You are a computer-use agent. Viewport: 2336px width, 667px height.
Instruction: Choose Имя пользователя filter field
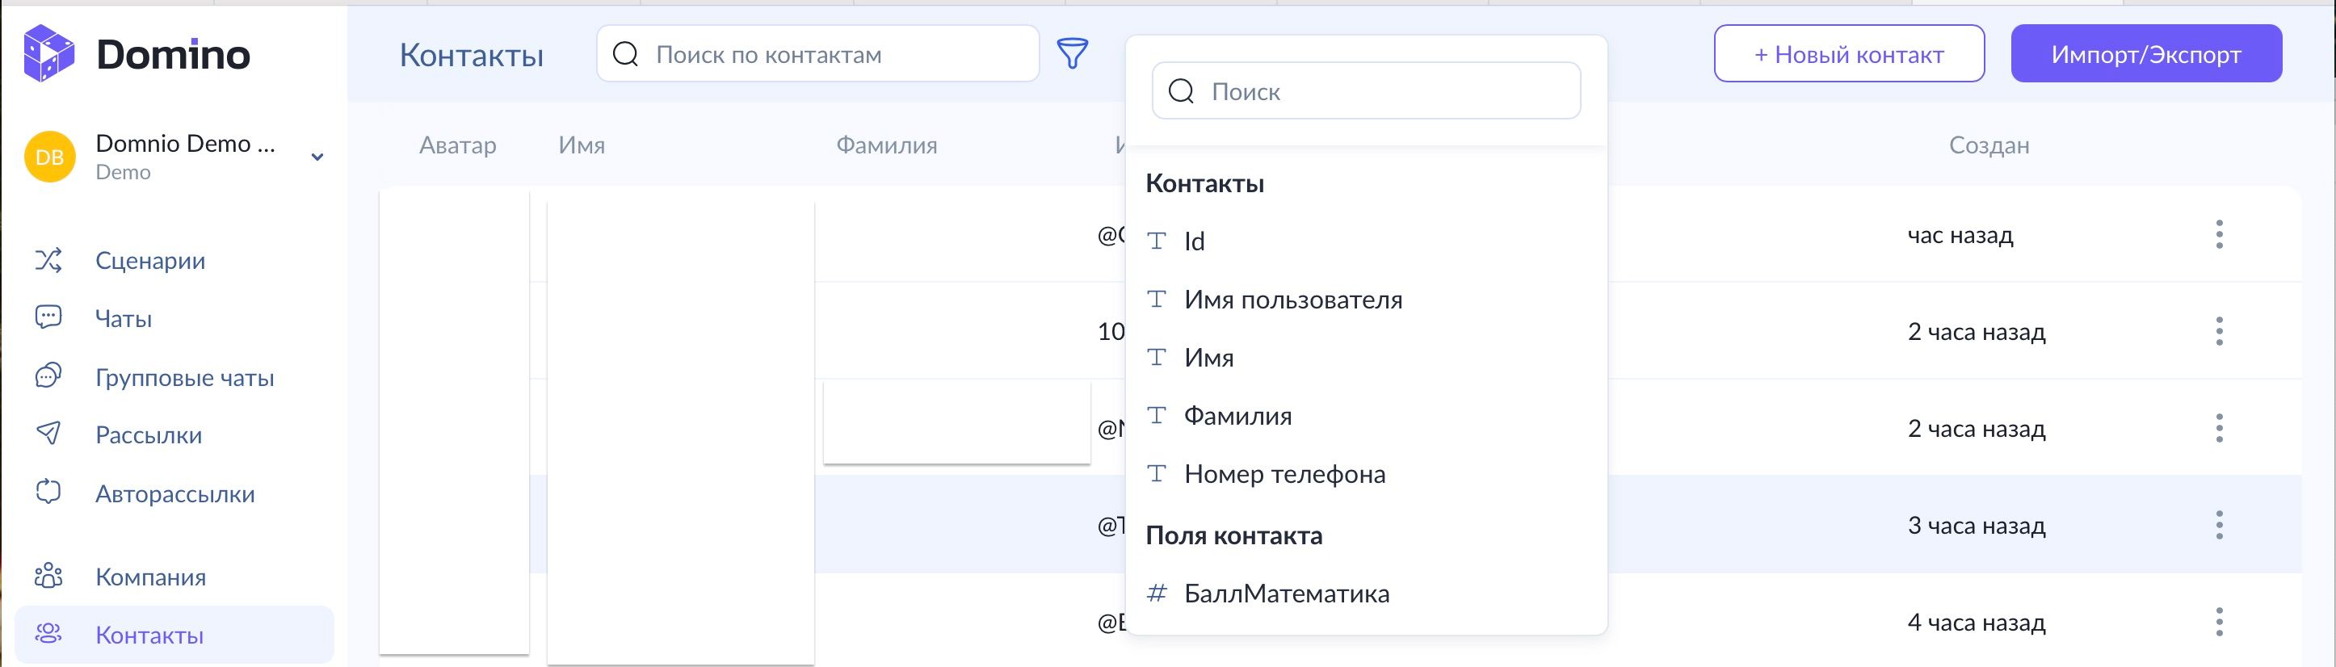pos(1292,300)
